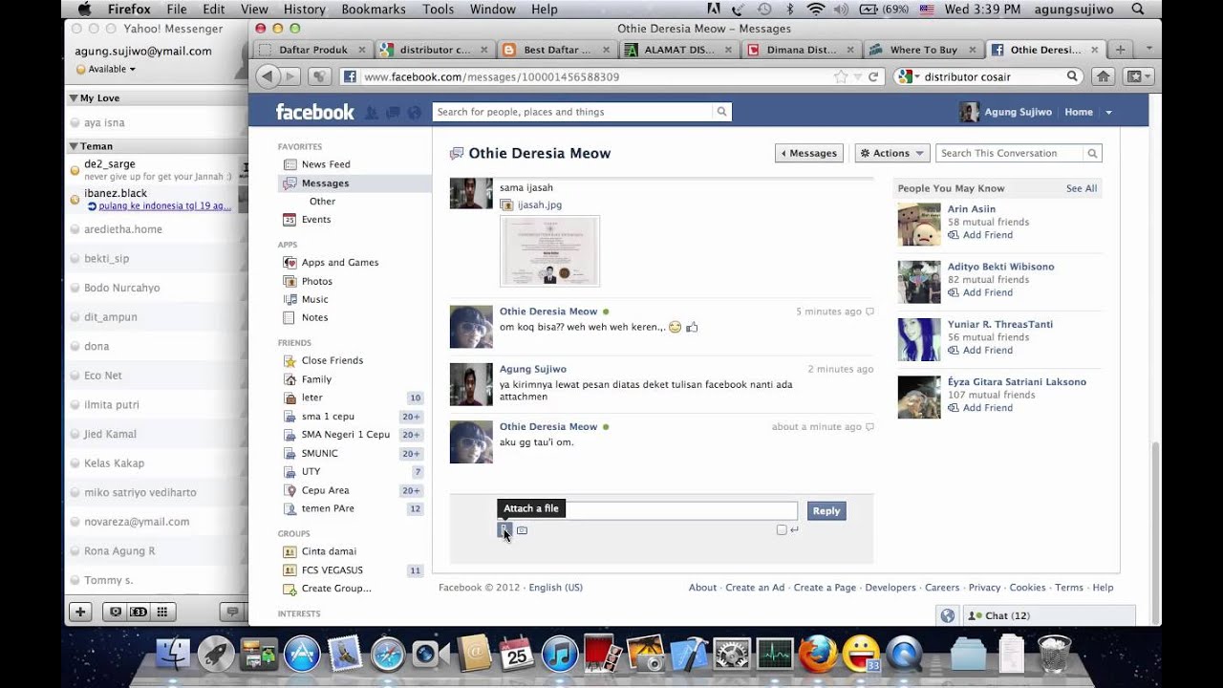Switch to the Daftar Produk tab
1223x688 pixels.
tap(311, 50)
